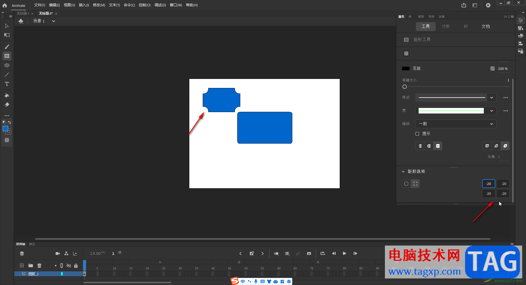This screenshot has width=526, height=285.
Task: Toggle layer visibility eye icon
Action: pos(69,266)
